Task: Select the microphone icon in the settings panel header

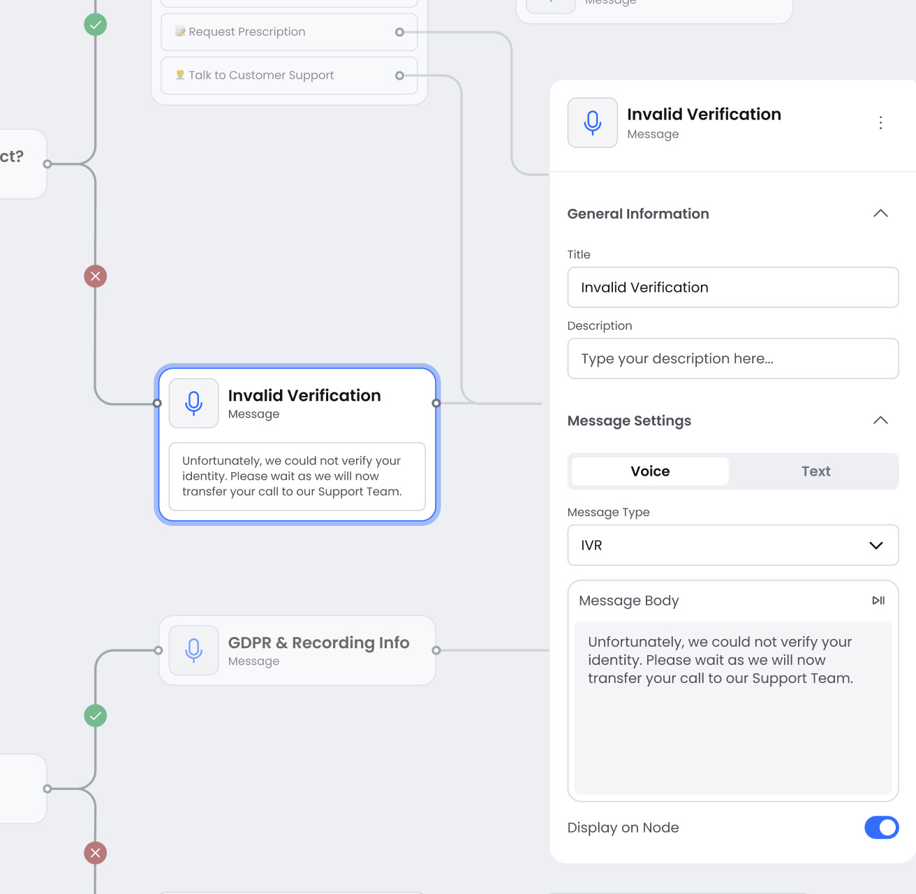Action: point(592,122)
